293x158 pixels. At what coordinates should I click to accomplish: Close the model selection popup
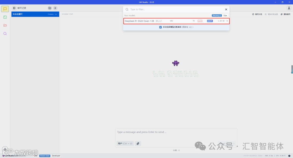click(226, 9)
